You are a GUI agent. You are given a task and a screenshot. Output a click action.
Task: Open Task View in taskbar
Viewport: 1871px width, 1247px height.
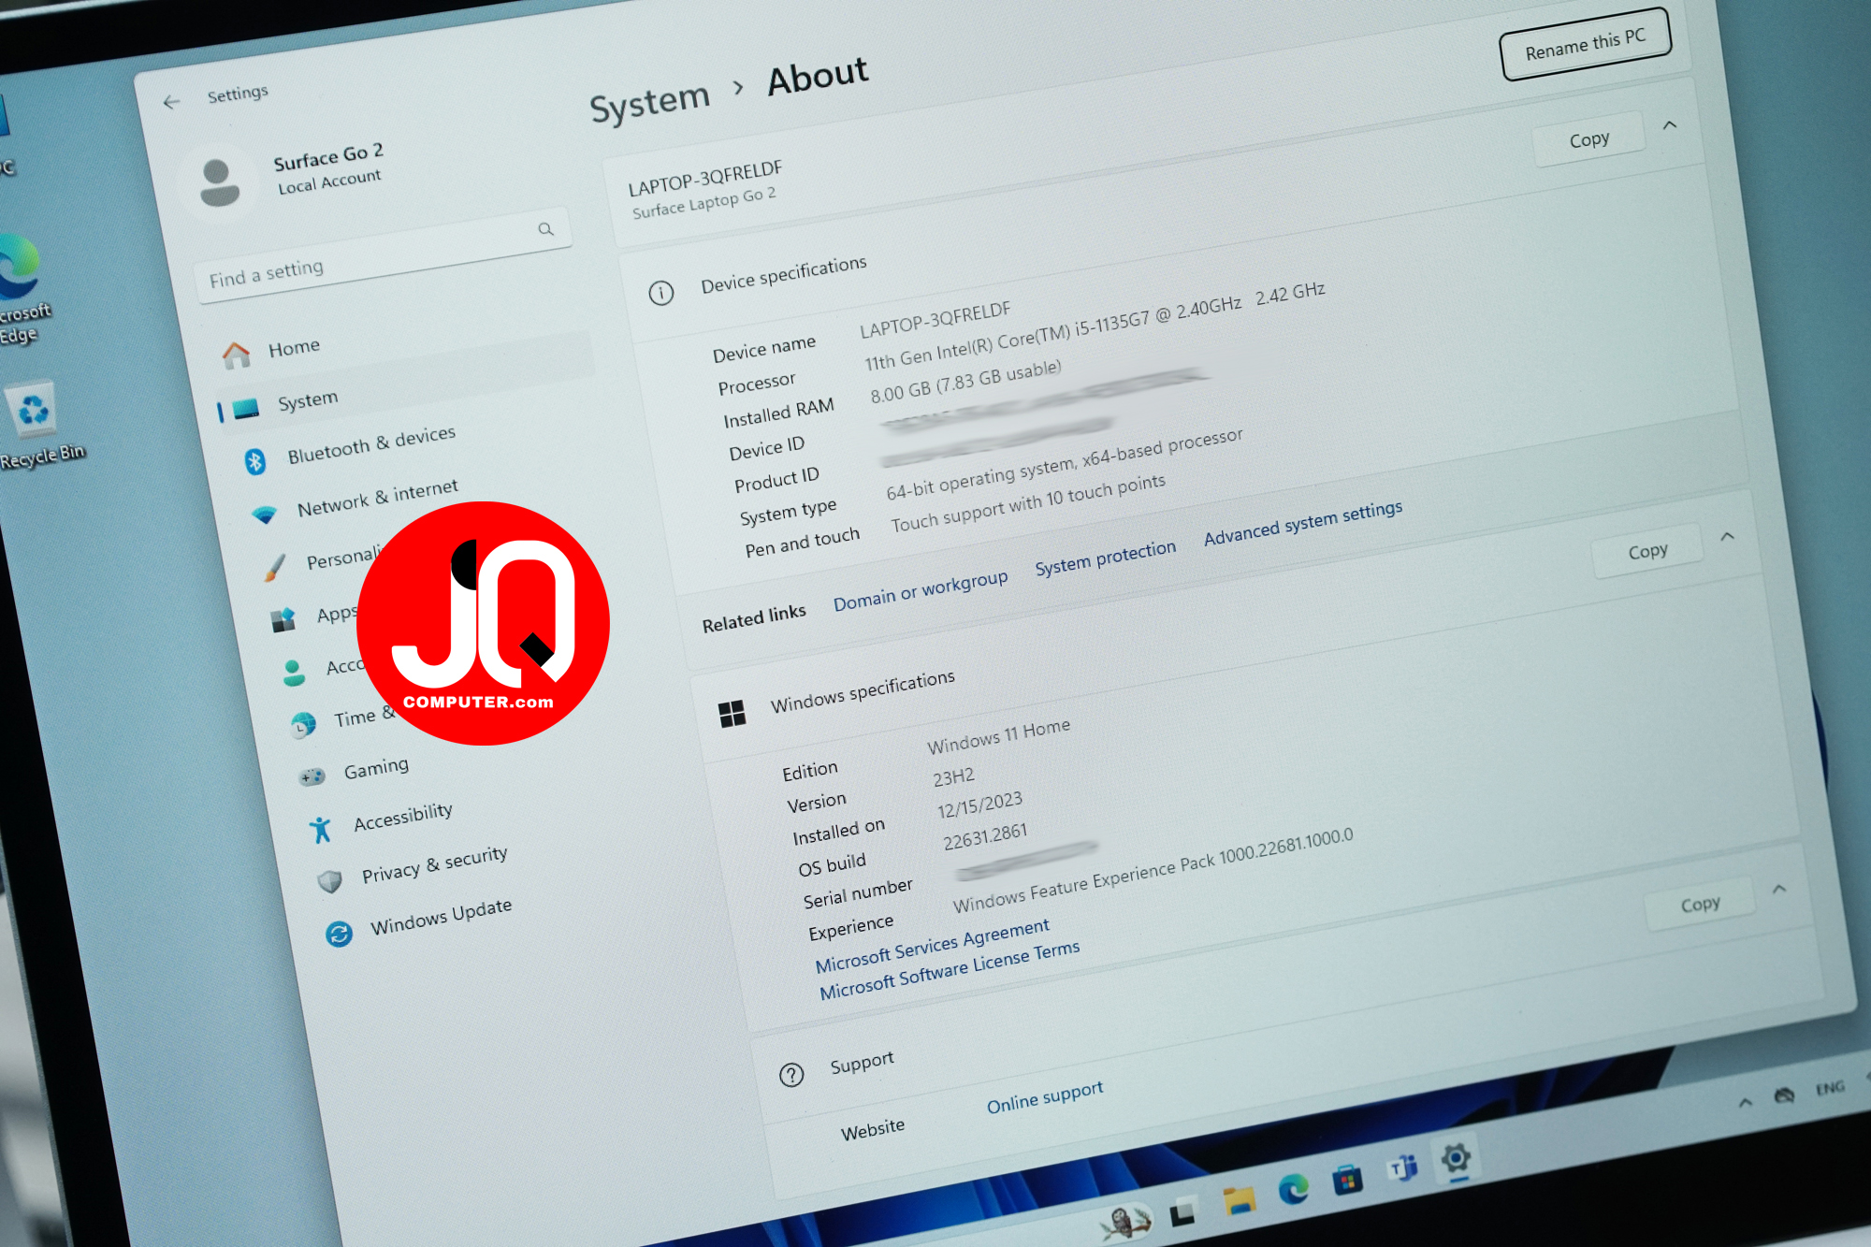[x=1183, y=1212]
